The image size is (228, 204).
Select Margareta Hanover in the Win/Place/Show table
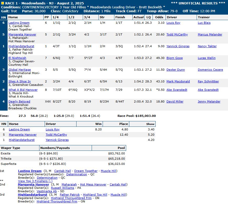click(x=23, y=135)
